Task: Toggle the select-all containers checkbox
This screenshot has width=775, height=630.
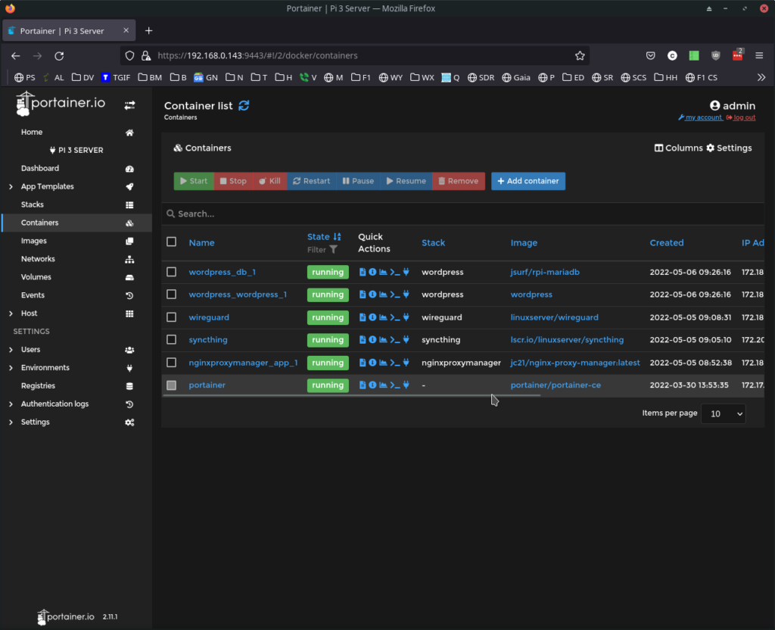Action: point(172,242)
